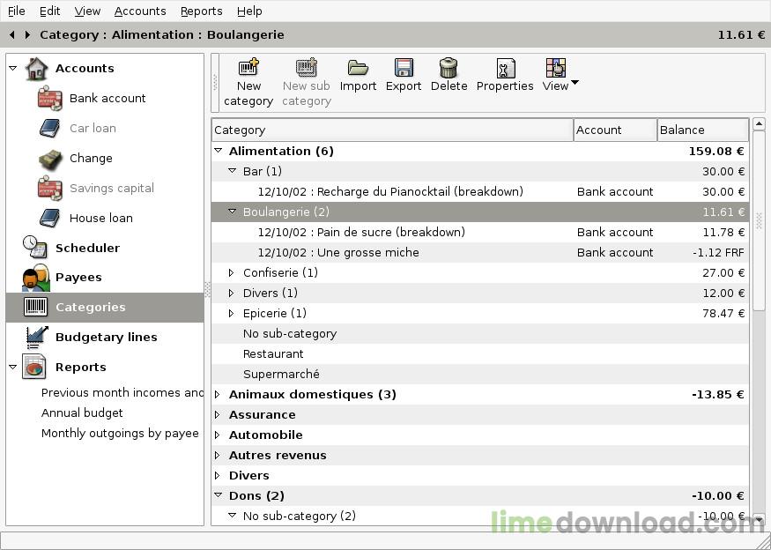The height and width of the screenshot is (550, 771).
Task: Expand the Autres revenus category
Action: tap(218, 455)
